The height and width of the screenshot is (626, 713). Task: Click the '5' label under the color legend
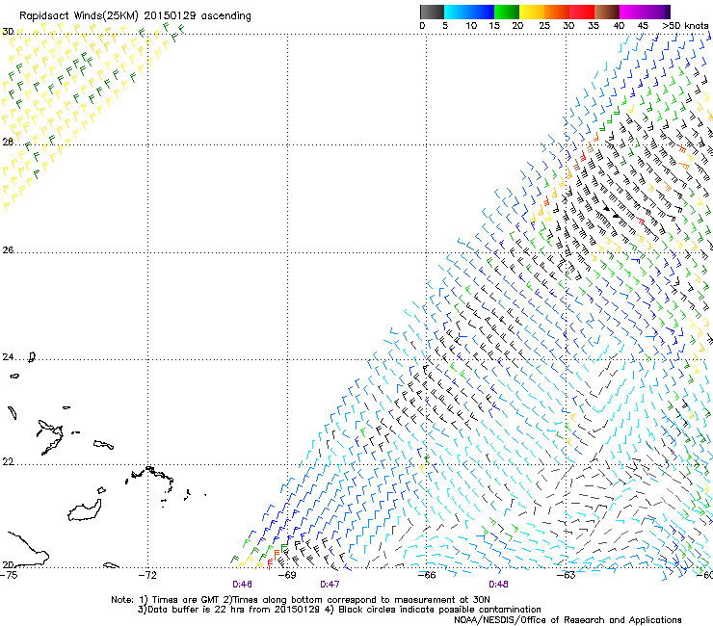(445, 26)
